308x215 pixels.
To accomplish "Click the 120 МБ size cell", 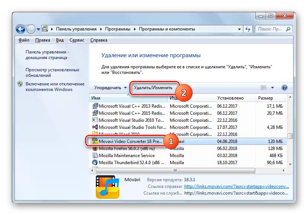I will (x=275, y=141).
